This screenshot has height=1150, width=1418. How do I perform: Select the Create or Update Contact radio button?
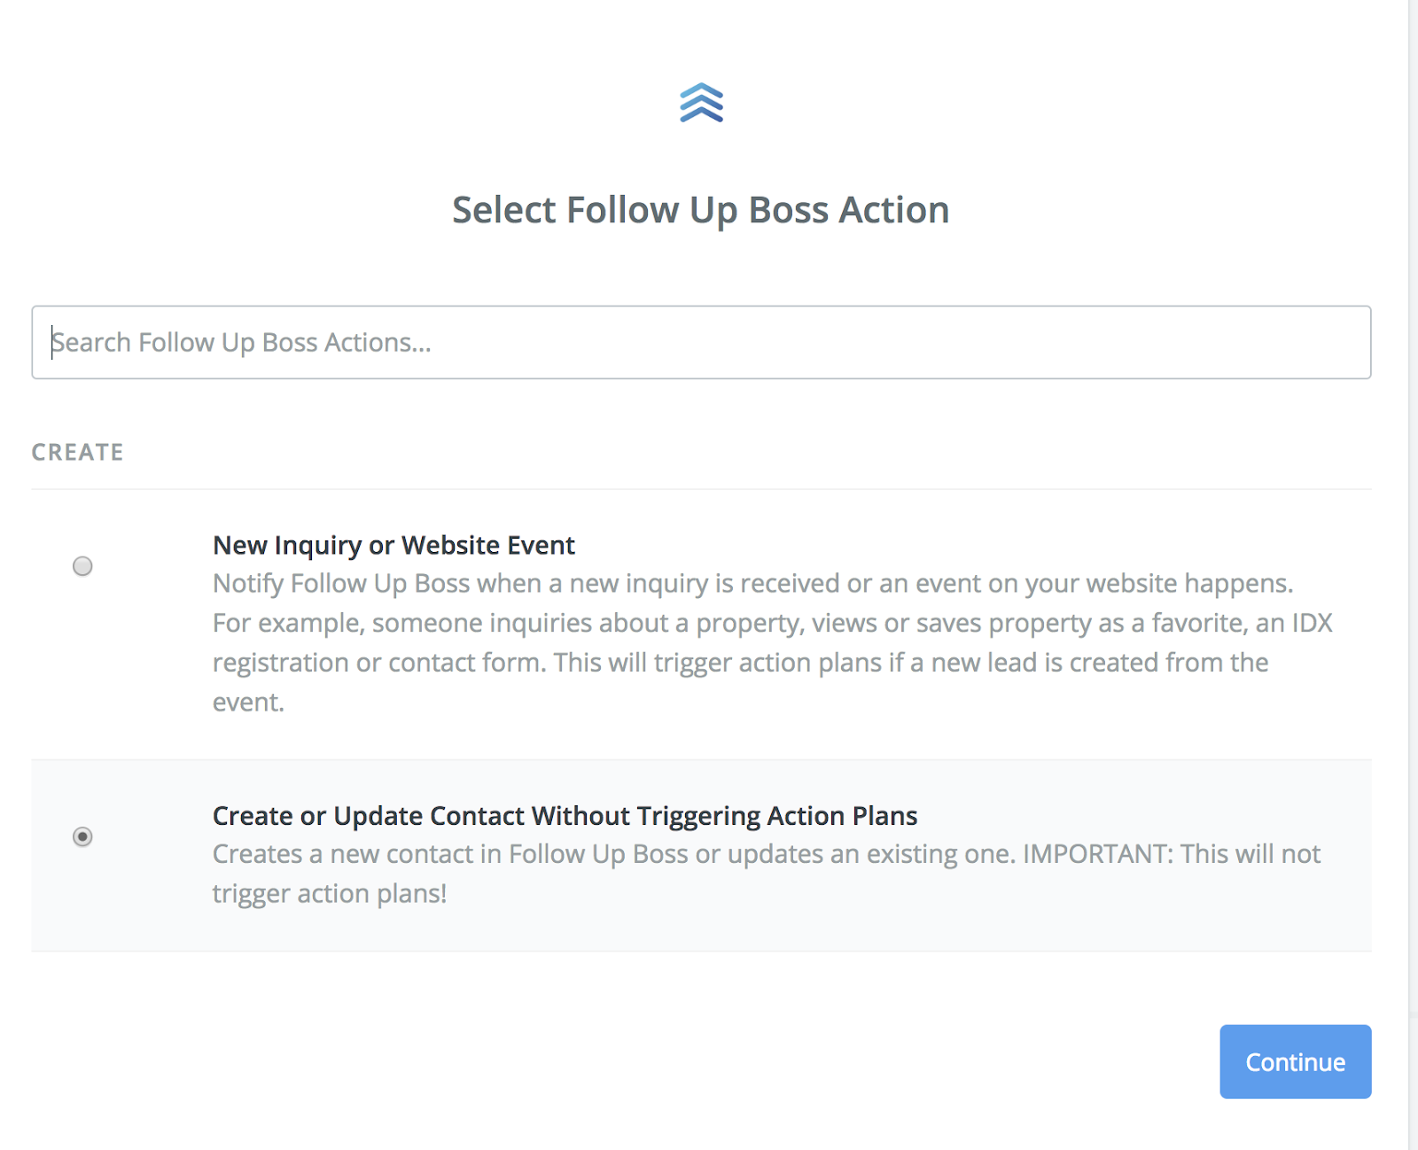pyautogui.click(x=82, y=836)
